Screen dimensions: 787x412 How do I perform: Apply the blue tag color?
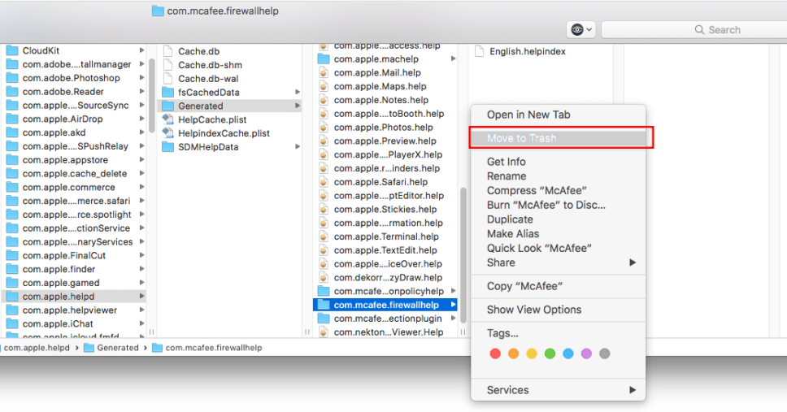click(x=568, y=353)
